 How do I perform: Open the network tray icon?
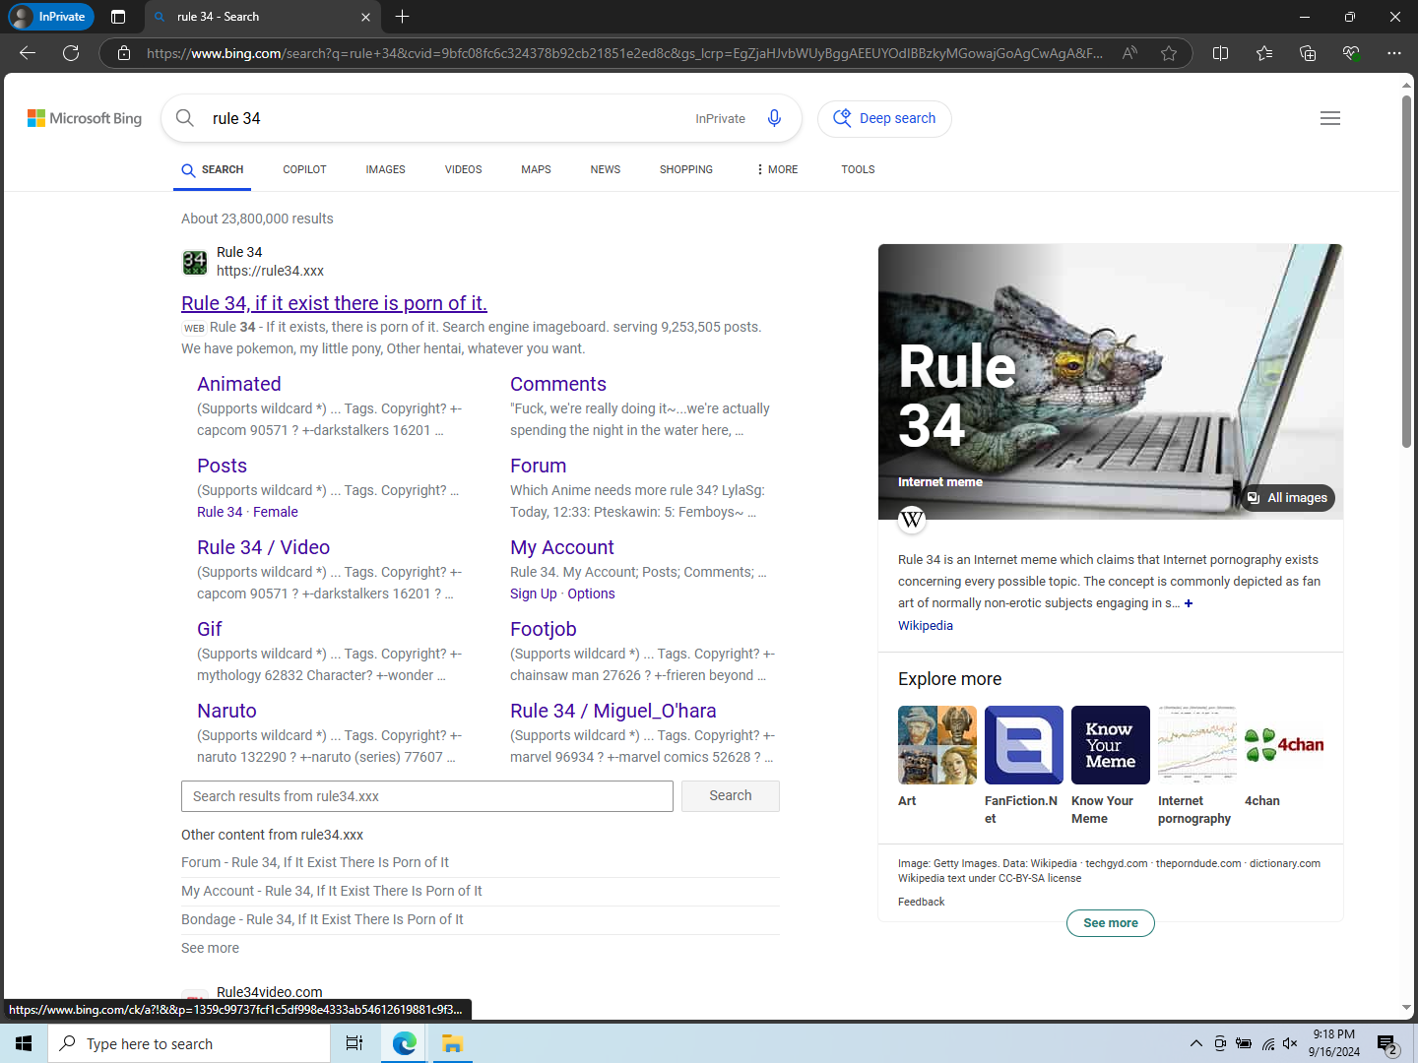[1268, 1043]
